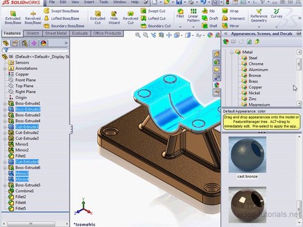
Task: Choose the Lofted Cut tool
Action: point(153,18)
